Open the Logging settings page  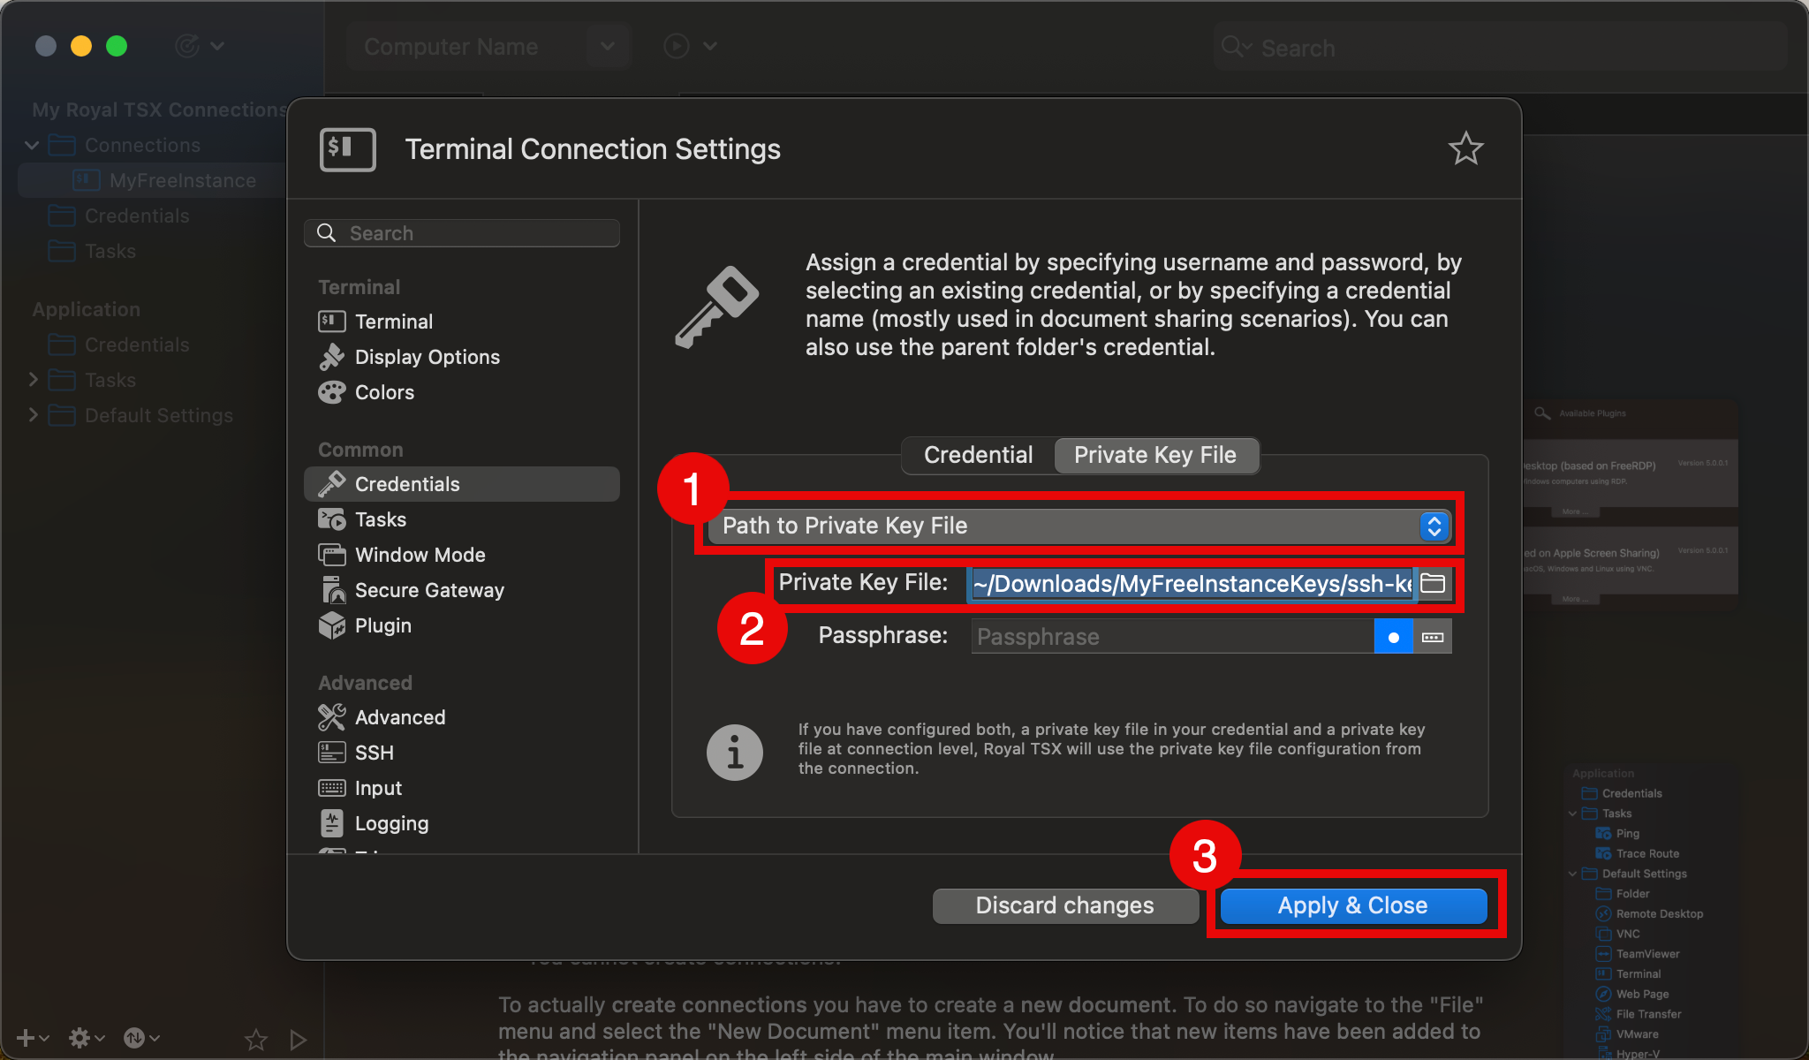[x=390, y=823]
